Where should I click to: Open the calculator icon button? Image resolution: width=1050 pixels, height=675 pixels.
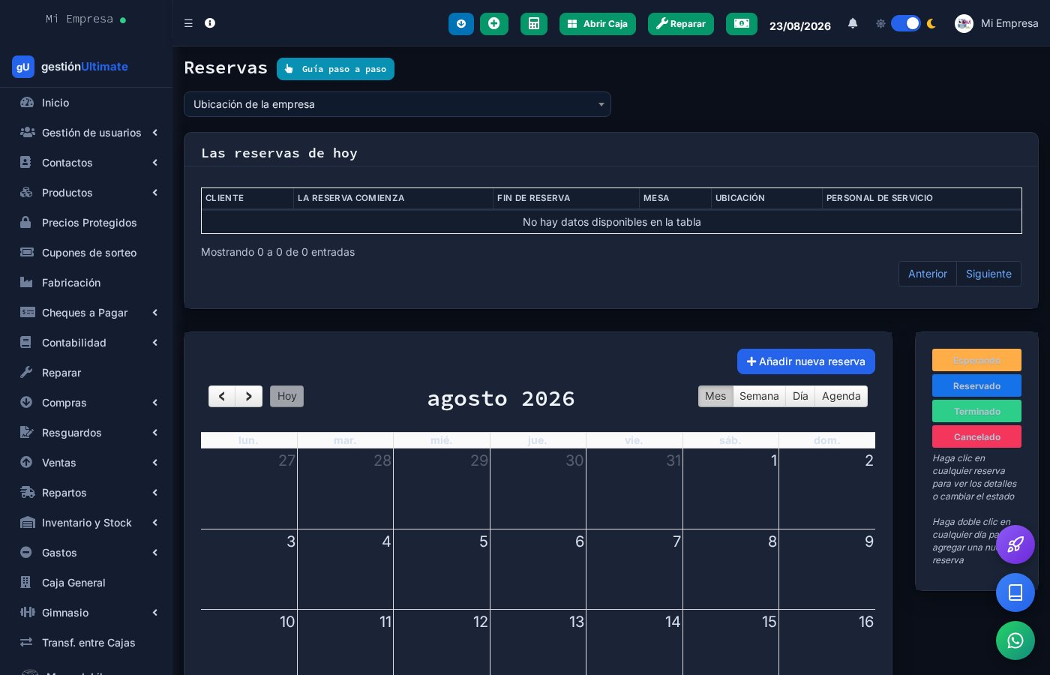click(x=534, y=24)
